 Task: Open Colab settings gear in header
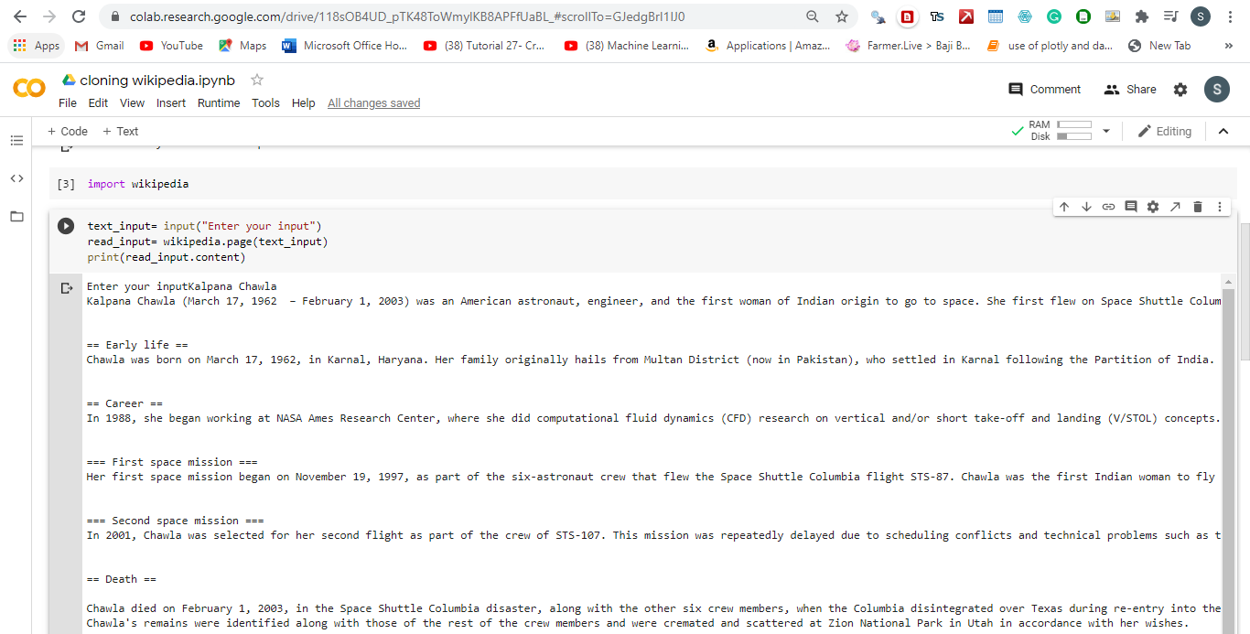click(x=1180, y=90)
